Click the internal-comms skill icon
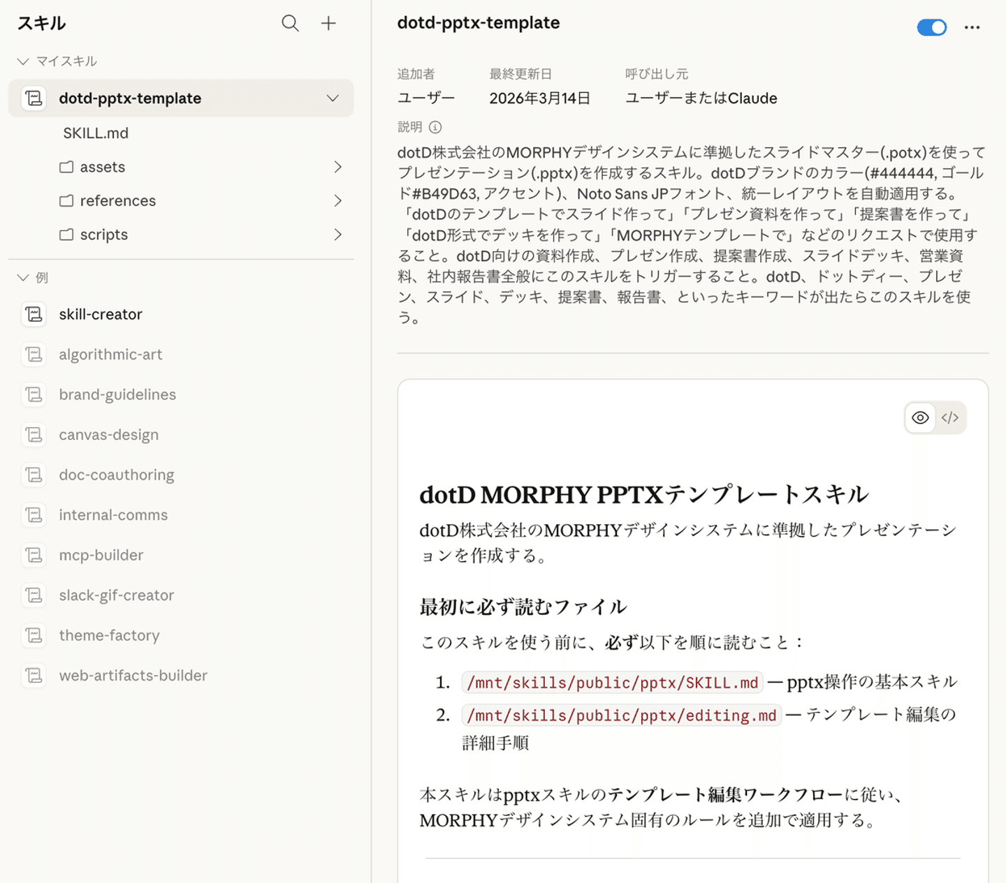The image size is (1006, 883). pyautogui.click(x=34, y=515)
